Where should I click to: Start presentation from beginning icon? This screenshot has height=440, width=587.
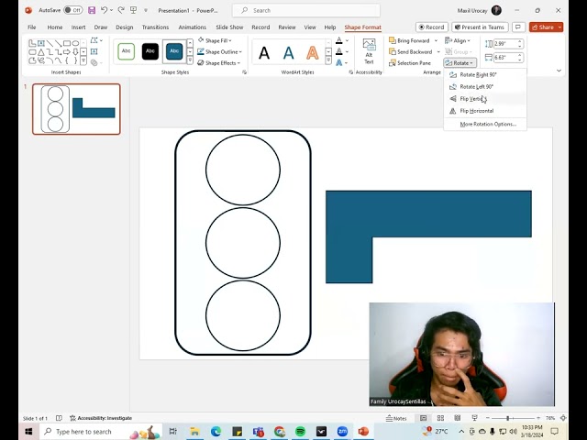click(x=133, y=10)
